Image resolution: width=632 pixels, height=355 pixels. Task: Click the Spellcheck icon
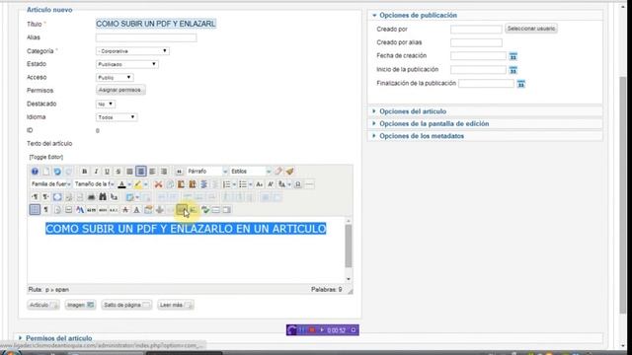tap(205, 210)
